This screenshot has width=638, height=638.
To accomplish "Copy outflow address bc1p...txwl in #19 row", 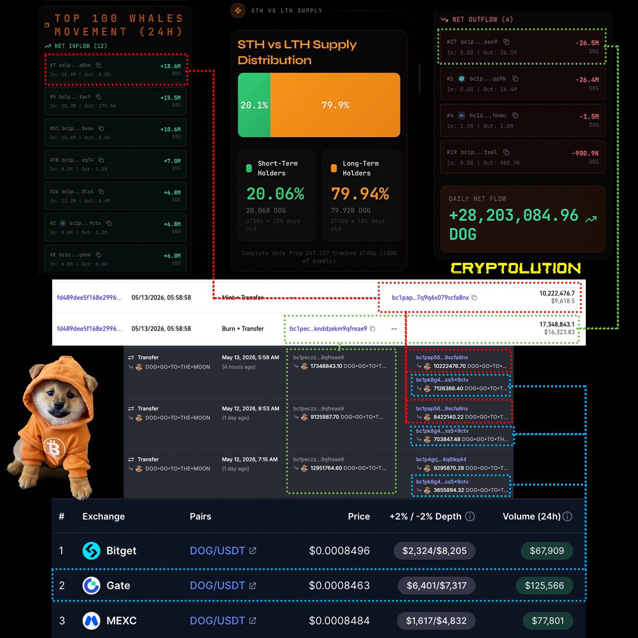I will pyautogui.click(x=506, y=152).
